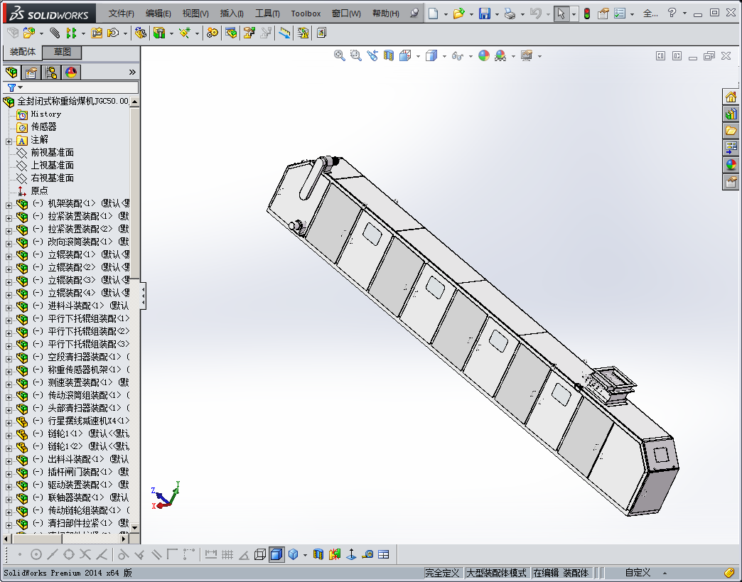Open the dropdown arrow beside the Open icon
742x582 pixels.
pyautogui.click(x=471, y=14)
